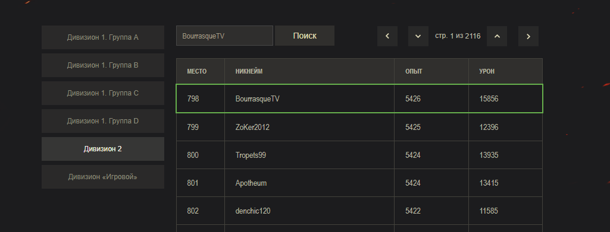This screenshot has height=232, width=610.
Task: Go to next page with right arrow
Action: tap(528, 36)
